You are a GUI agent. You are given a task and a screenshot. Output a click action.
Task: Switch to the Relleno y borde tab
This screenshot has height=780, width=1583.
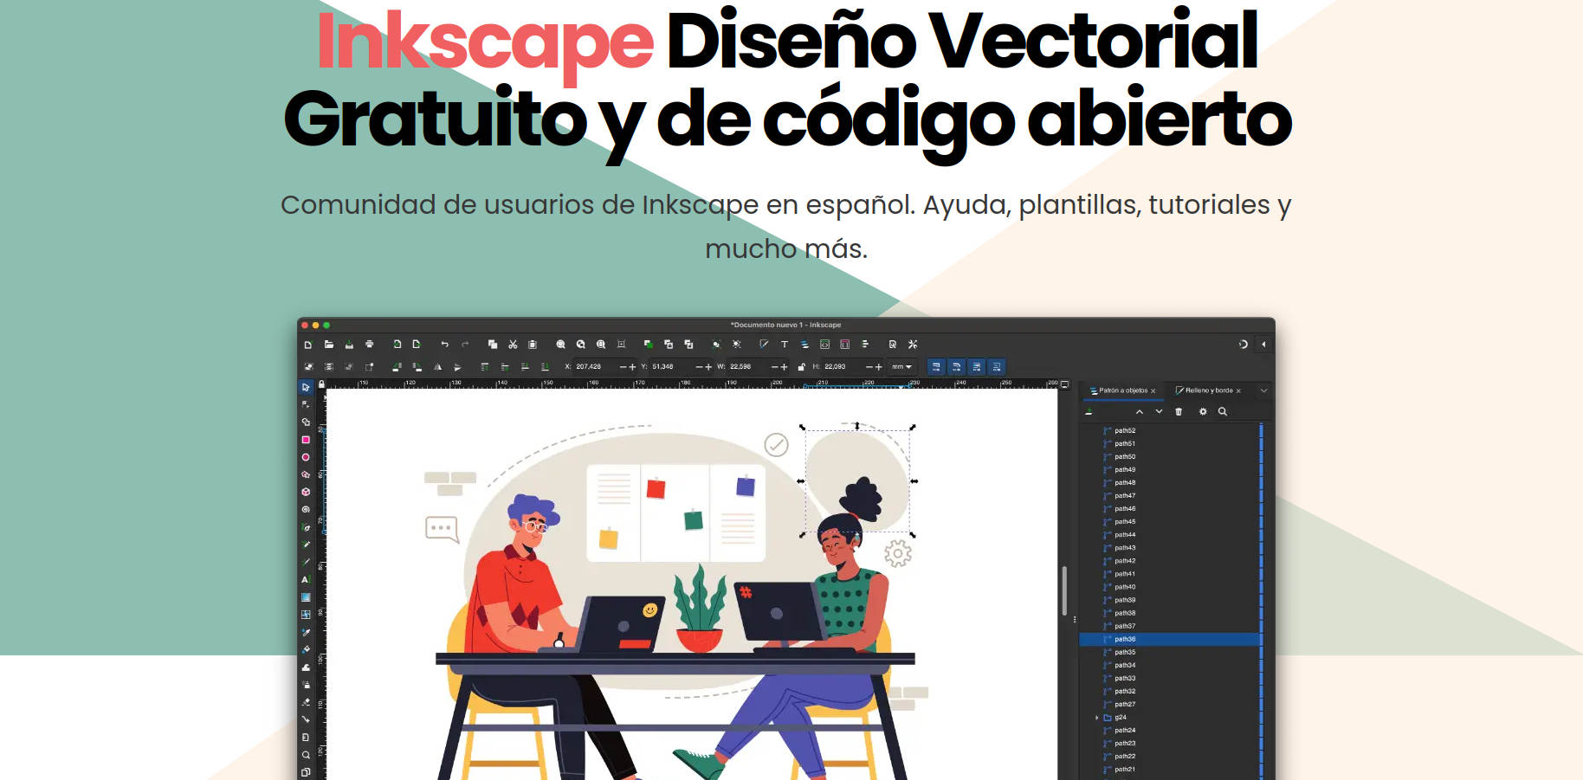[x=1209, y=390]
